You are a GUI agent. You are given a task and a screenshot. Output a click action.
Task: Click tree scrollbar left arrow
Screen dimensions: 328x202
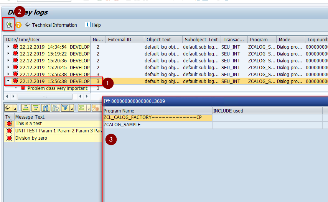(x=7, y=96)
